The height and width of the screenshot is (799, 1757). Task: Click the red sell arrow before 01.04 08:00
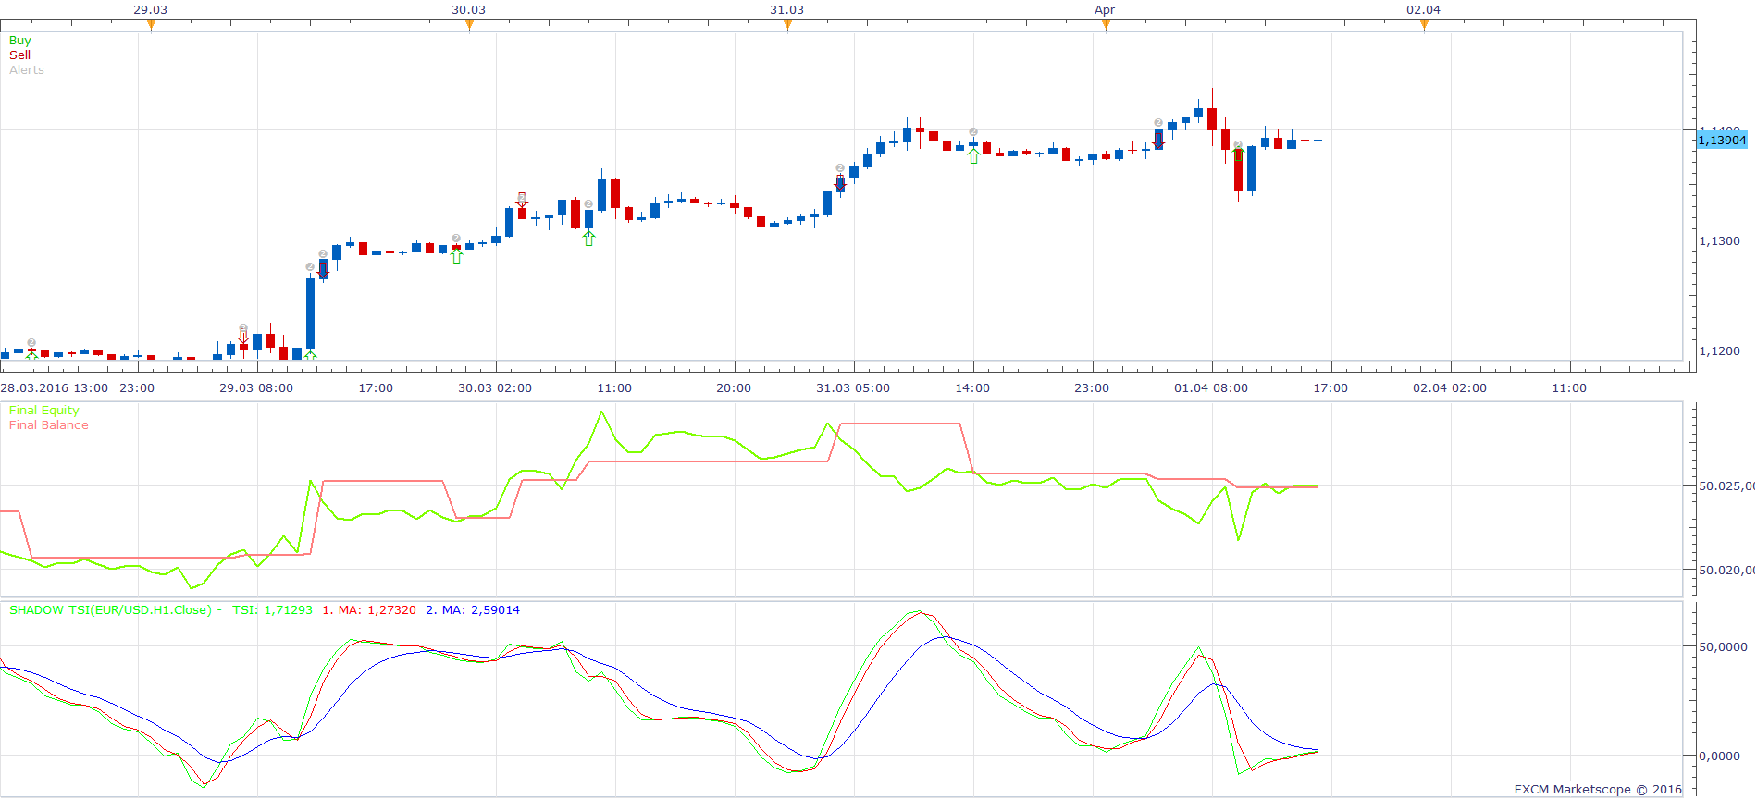(x=1158, y=140)
